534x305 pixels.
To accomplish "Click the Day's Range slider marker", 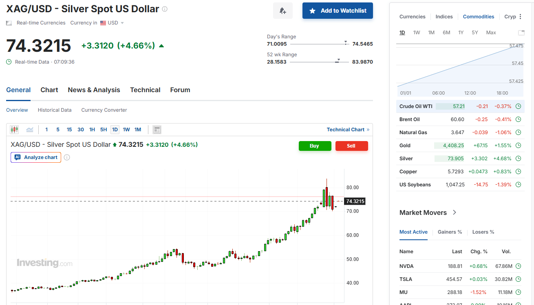I will coord(346,43).
